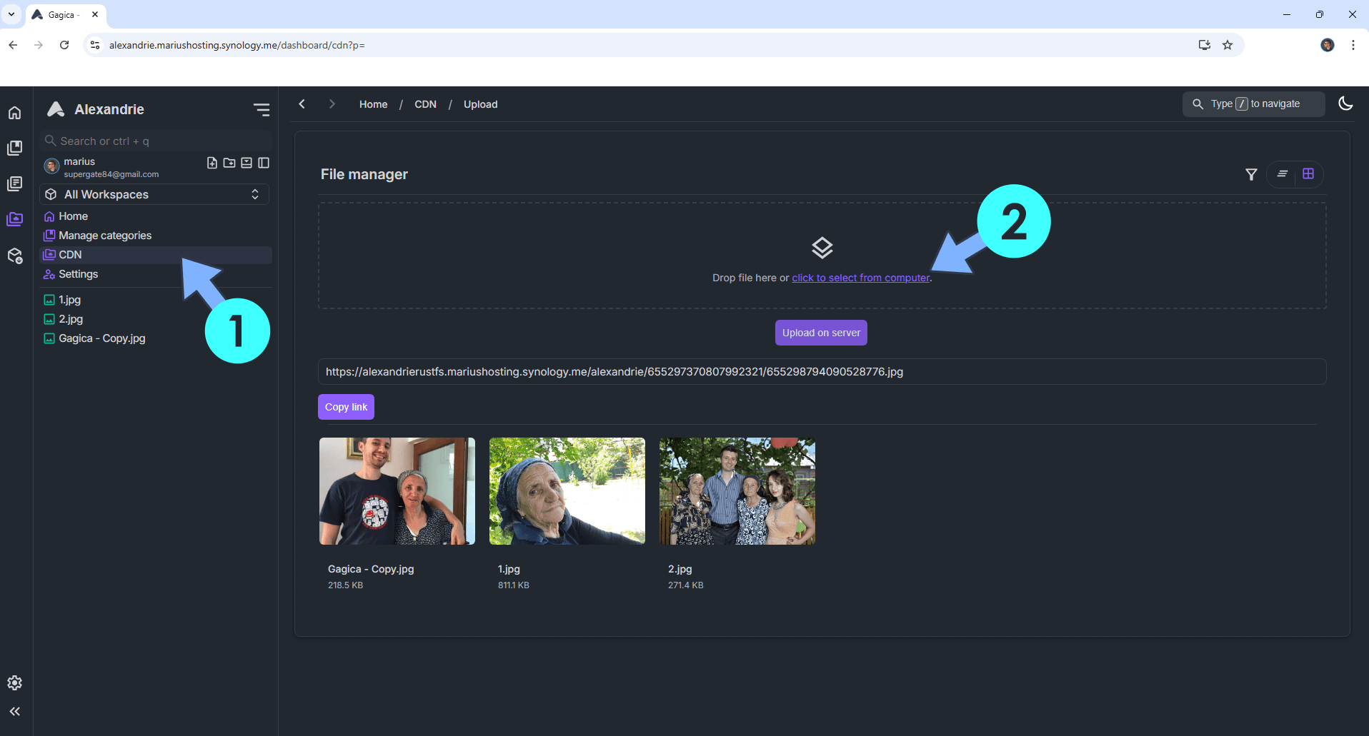Click the Copy link button
This screenshot has height=736, width=1369.
(x=346, y=407)
